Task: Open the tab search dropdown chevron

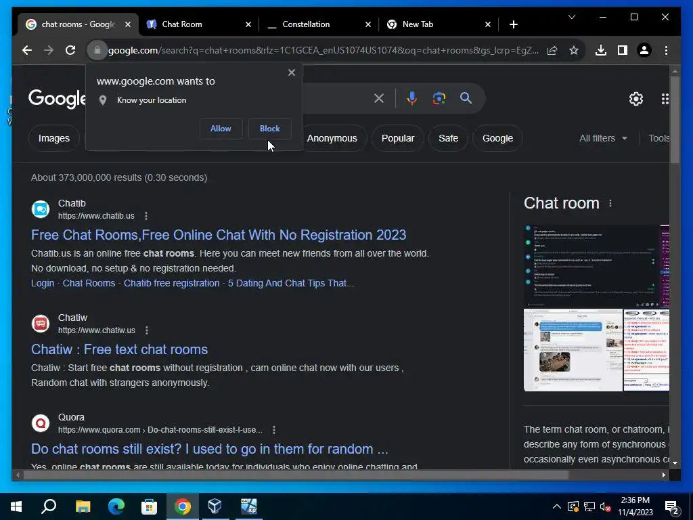Action: (x=572, y=17)
